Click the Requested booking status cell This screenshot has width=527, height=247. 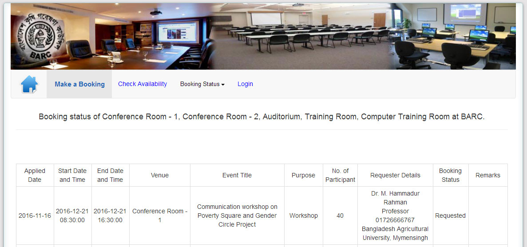[x=450, y=216]
